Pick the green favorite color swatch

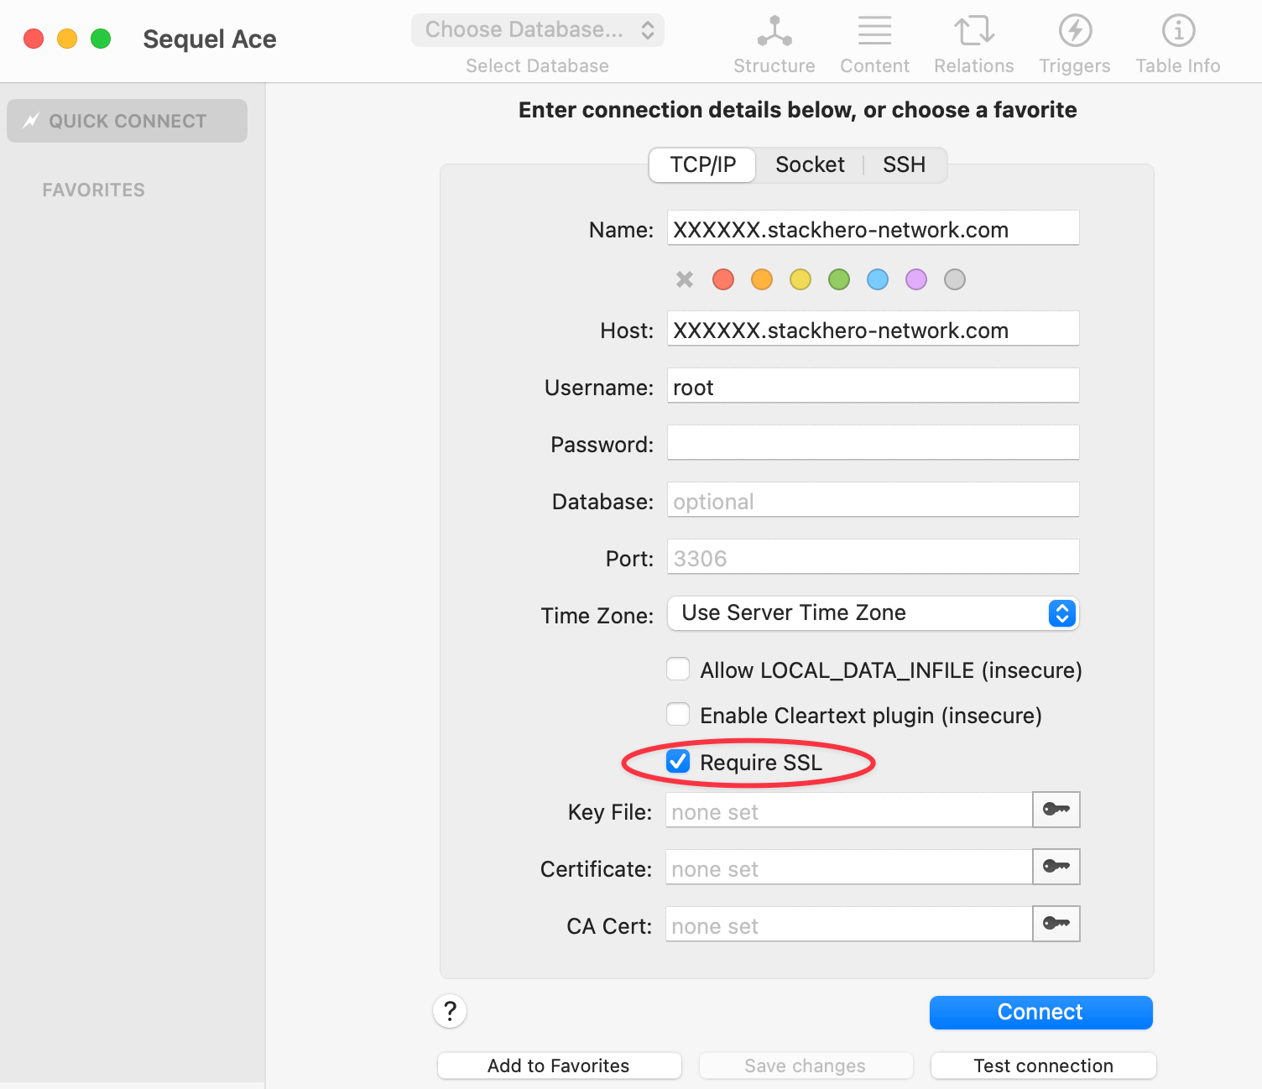838,279
